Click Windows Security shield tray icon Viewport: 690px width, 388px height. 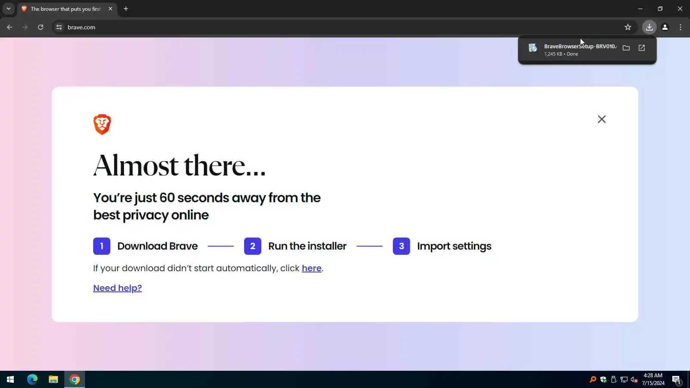[603, 379]
